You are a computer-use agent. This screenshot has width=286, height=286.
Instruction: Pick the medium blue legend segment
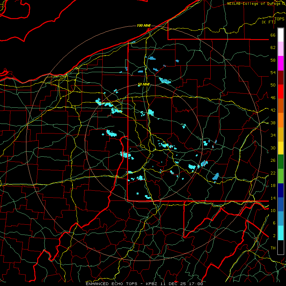pos(281,204)
